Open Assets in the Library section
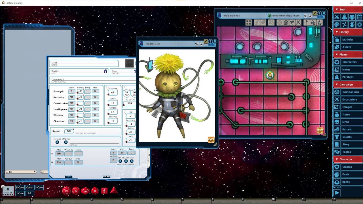 pyautogui.click(x=348, y=47)
